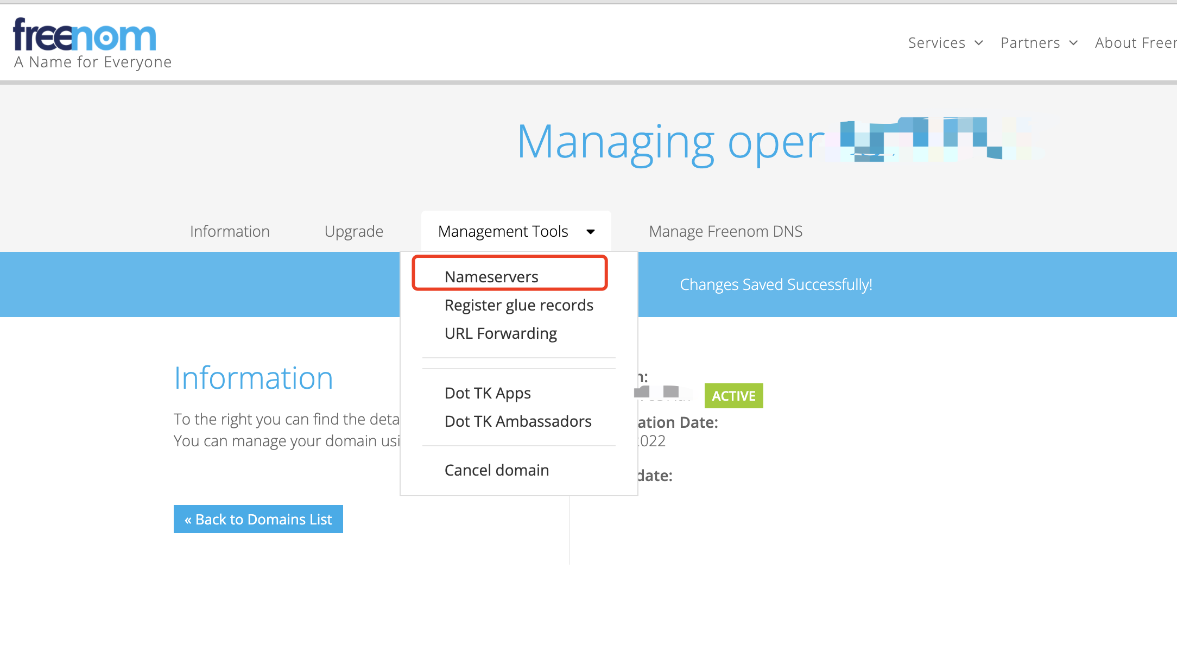Screen dimensions: 1177x645
Task: Open Manage Freenom DNS tab
Action: click(x=725, y=231)
